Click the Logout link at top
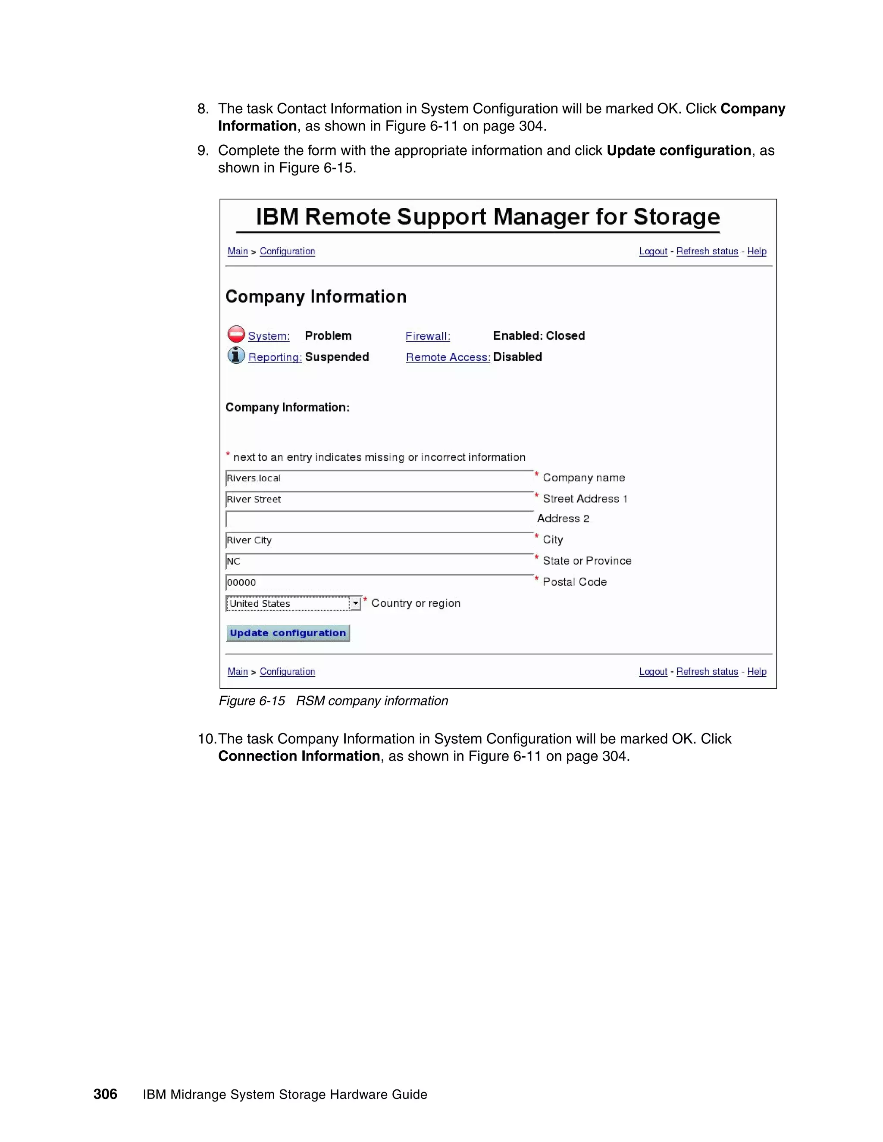This screenshot has height=1142, width=883. tap(653, 251)
